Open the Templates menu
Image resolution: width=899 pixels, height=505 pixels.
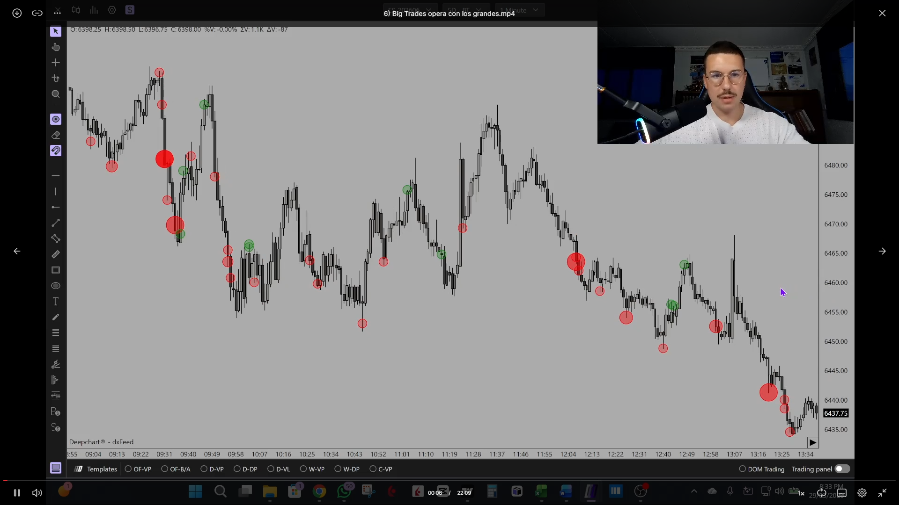pyautogui.click(x=96, y=469)
